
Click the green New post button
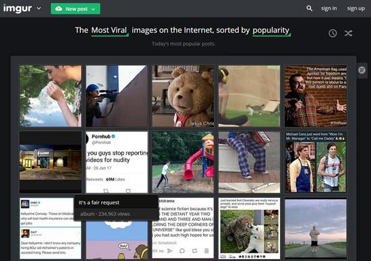point(76,9)
